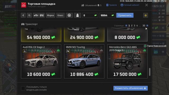Screen dimensions: 169x95
Task: Jump to page 30 of listings
Action: point(144,26)
